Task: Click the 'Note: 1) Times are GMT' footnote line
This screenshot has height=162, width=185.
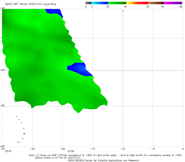Action: tap(105, 155)
